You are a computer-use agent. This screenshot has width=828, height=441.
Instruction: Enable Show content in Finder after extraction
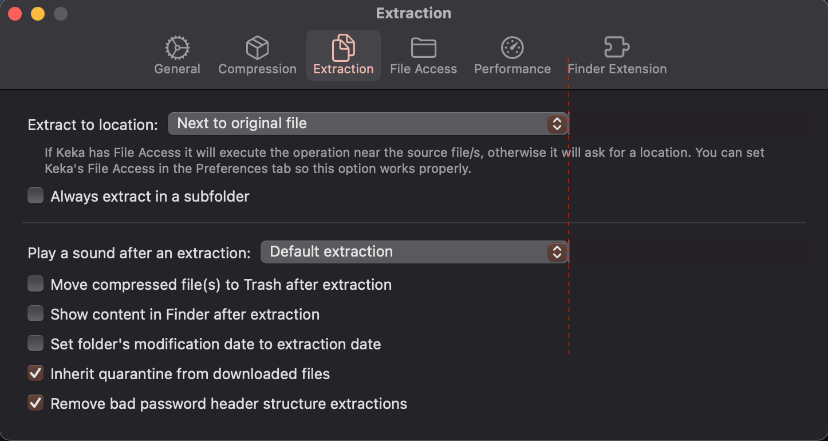[36, 314]
